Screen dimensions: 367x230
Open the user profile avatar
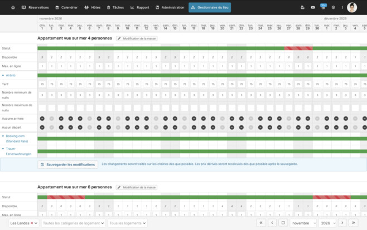point(352,7)
